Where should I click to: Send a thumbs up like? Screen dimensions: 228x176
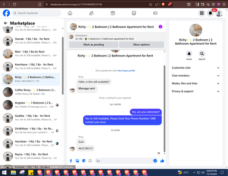[x=162, y=161]
